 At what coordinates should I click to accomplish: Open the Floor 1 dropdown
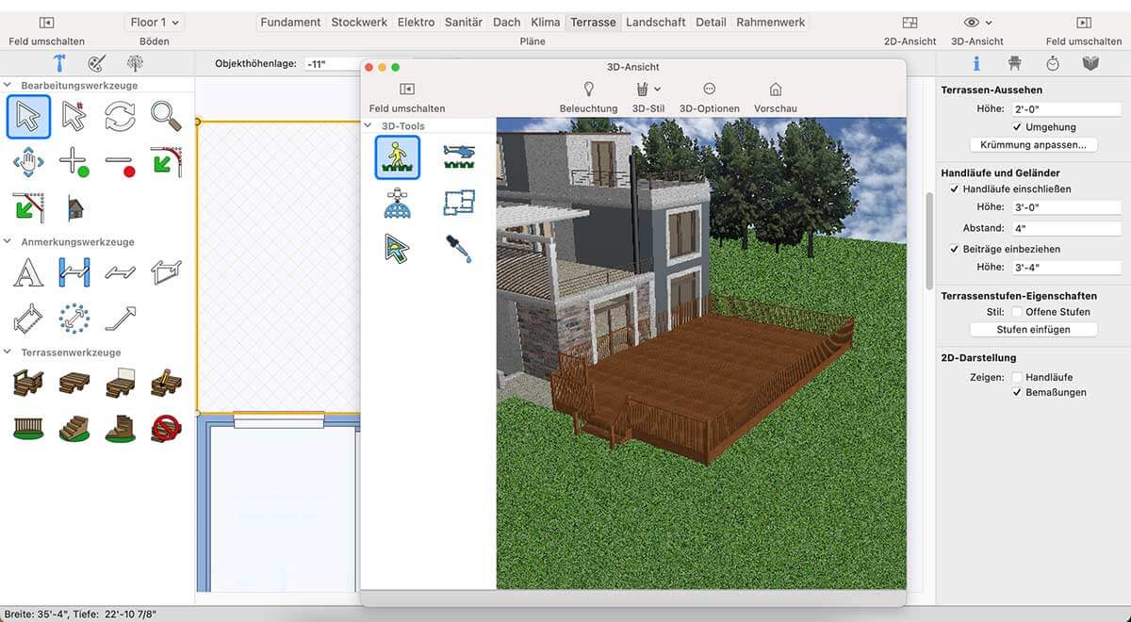(155, 22)
